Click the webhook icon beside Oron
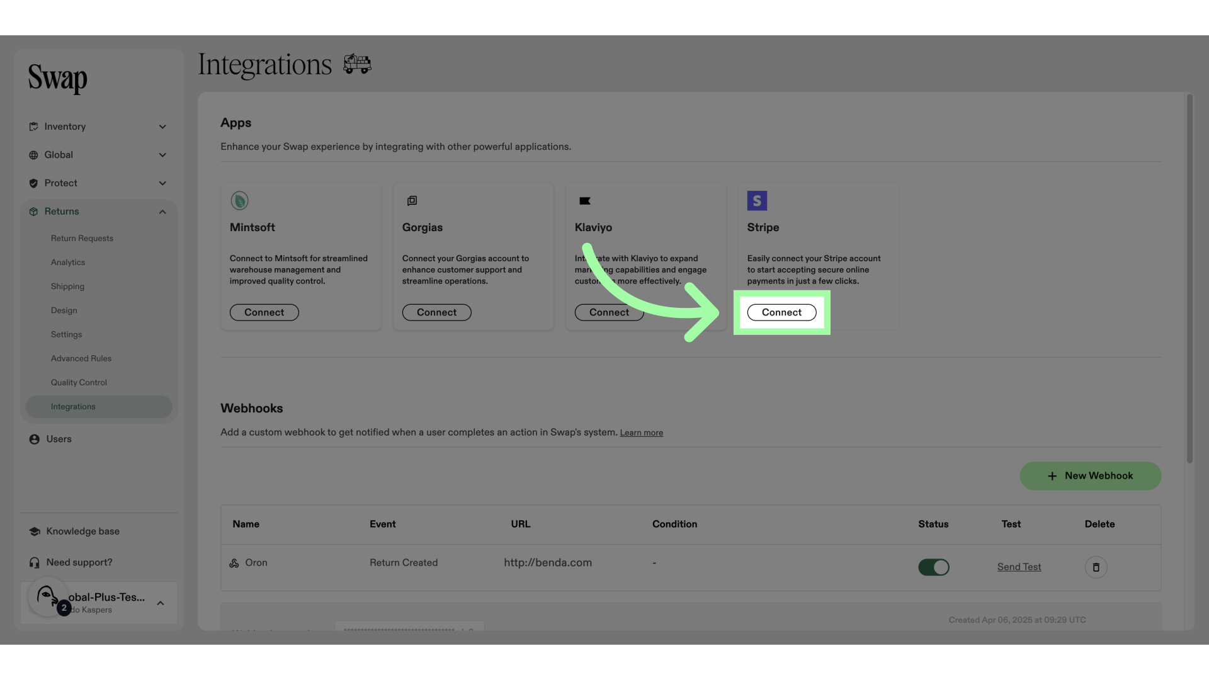 234,563
